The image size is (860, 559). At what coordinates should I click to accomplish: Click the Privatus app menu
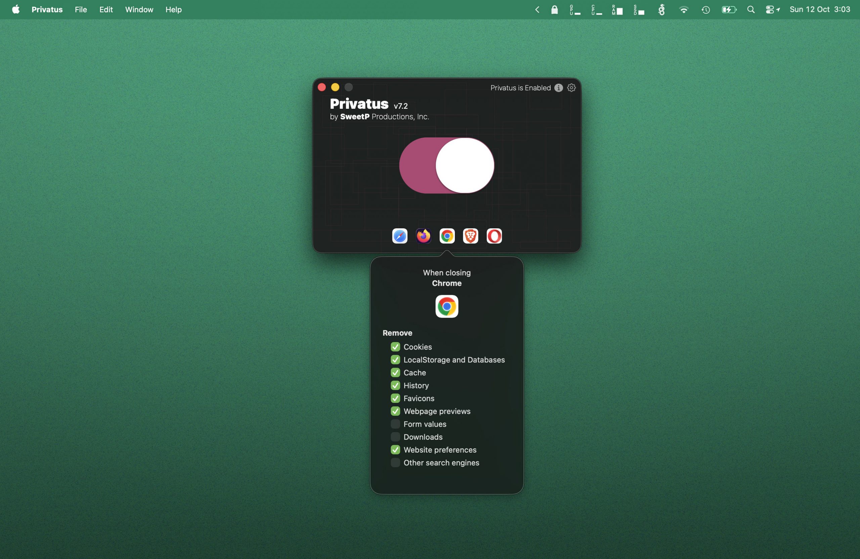click(x=47, y=10)
